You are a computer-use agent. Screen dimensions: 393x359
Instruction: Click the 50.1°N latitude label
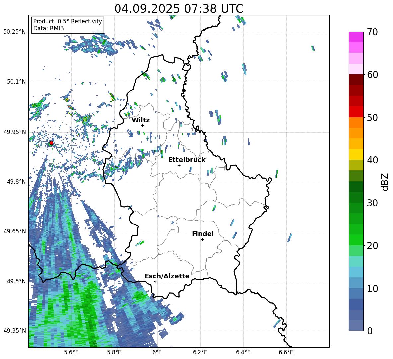pyautogui.click(x=16, y=82)
